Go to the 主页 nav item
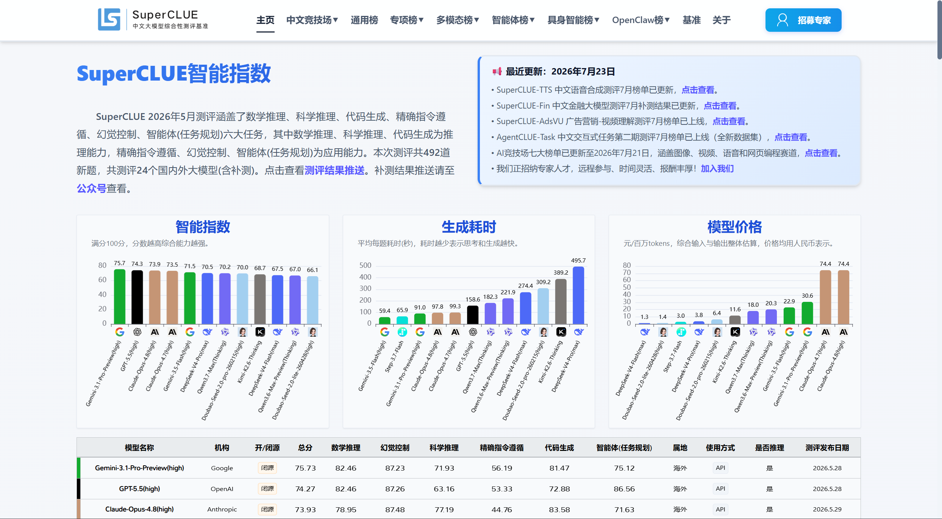Screen dimensions: 942x519 coord(265,20)
